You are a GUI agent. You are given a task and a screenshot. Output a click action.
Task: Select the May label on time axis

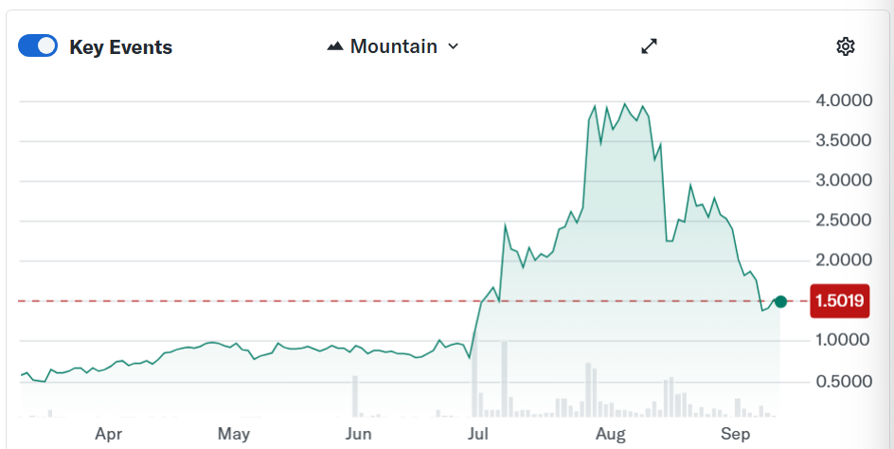pos(233,434)
